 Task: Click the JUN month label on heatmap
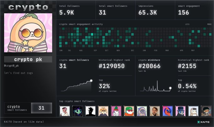click(x=61, y=50)
